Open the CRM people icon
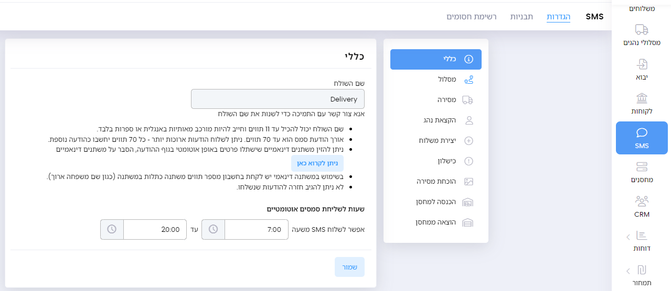Screen dimensions: 671x291 click(642, 201)
